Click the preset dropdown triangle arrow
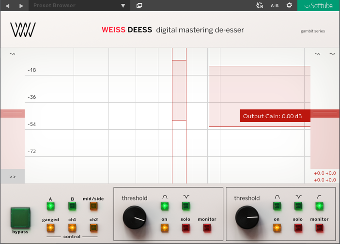 coord(123,6)
